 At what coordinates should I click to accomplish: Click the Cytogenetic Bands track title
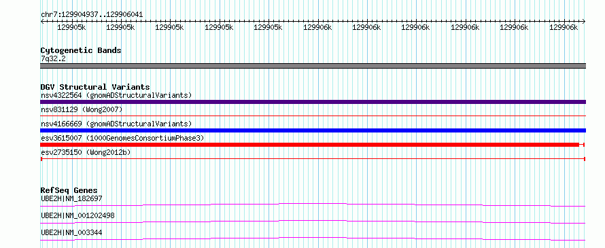81,50
